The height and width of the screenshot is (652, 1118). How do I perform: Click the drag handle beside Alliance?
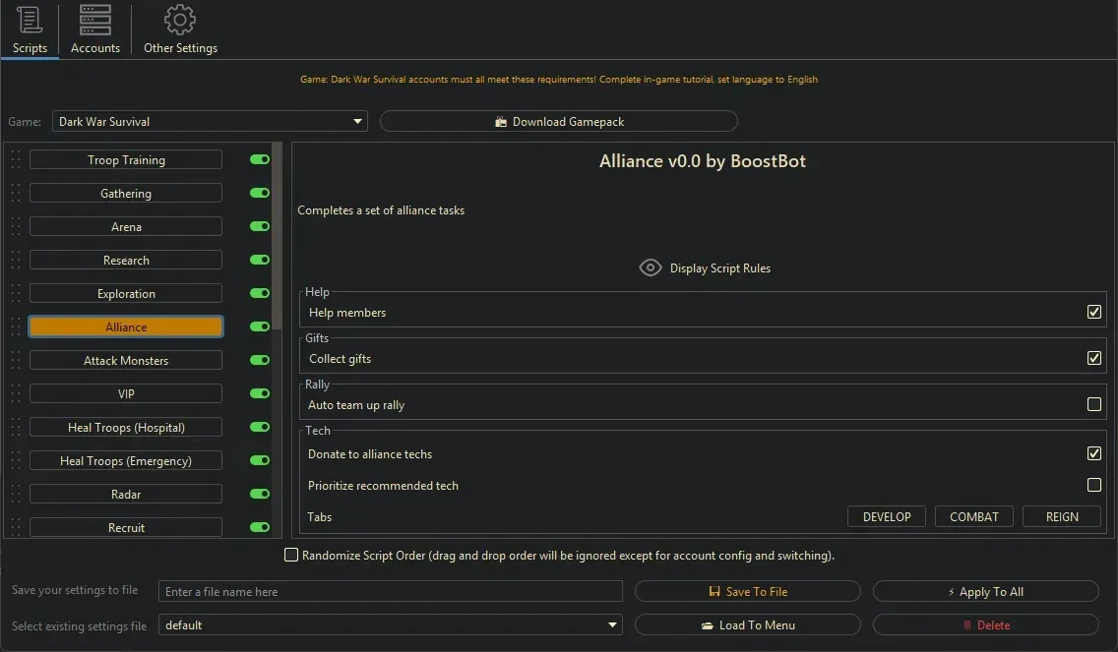tap(16, 327)
